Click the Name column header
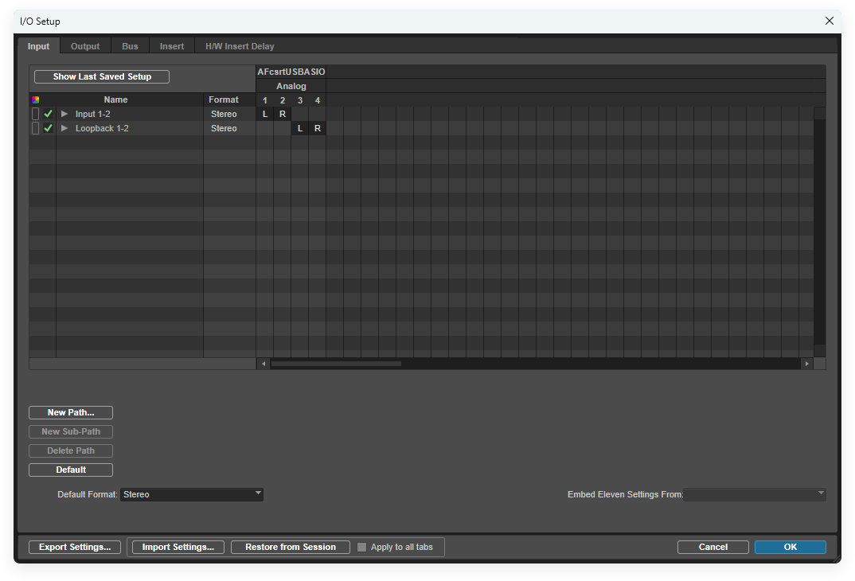 [115, 99]
